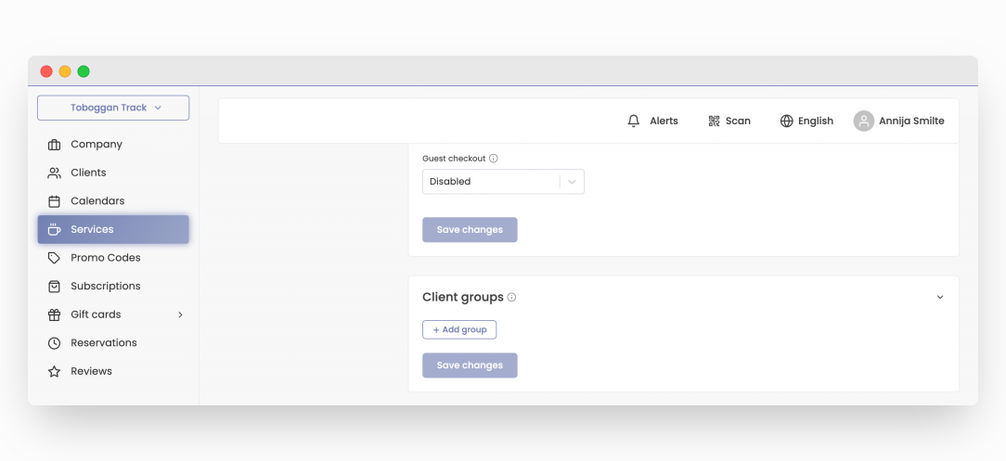Click the Add group button
This screenshot has height=461, width=1006.
(459, 329)
